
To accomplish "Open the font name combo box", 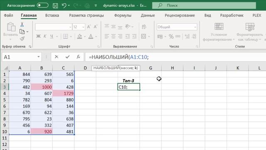I will point(54,27).
